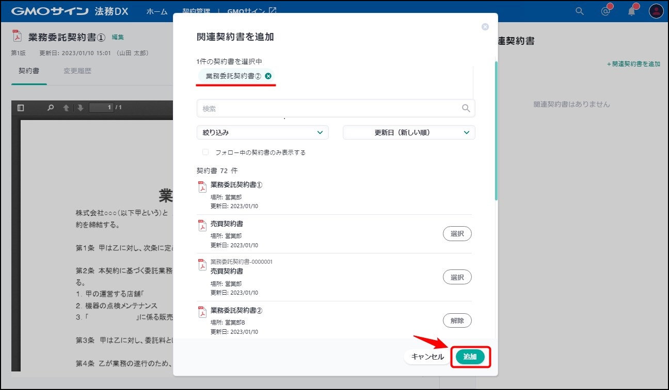Open the user profile avatar
669x390 pixels.
pos(656,11)
